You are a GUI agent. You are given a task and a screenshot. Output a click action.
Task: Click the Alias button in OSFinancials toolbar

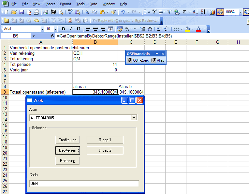point(157,60)
